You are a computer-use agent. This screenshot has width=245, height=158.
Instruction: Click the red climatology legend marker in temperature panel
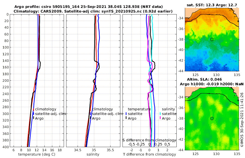click(33, 109)
